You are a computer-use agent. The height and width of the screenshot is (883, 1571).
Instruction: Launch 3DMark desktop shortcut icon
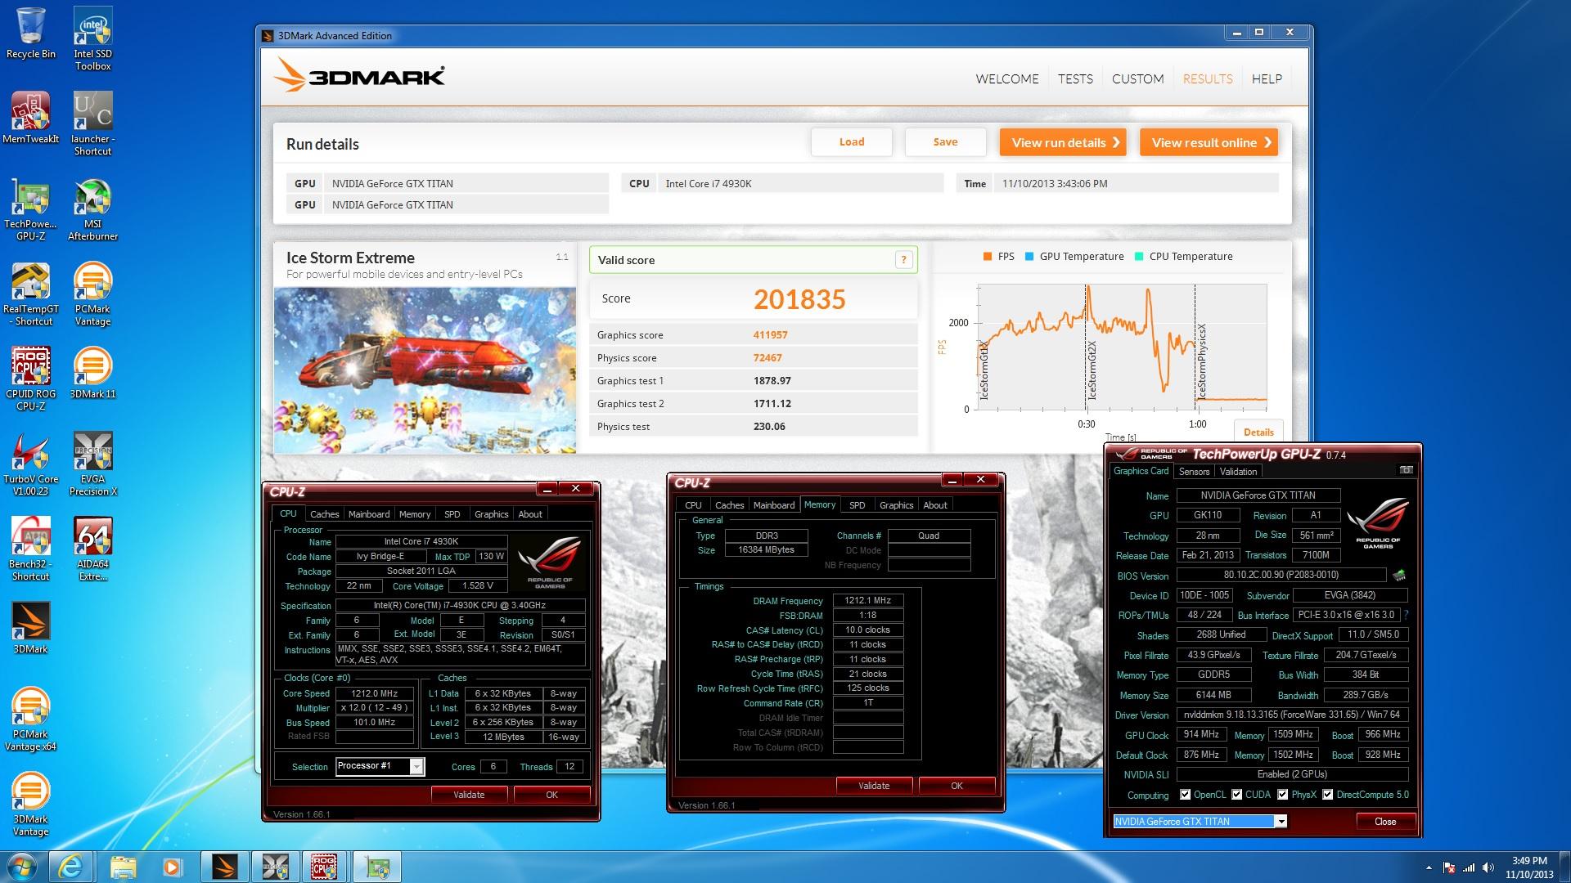30,628
